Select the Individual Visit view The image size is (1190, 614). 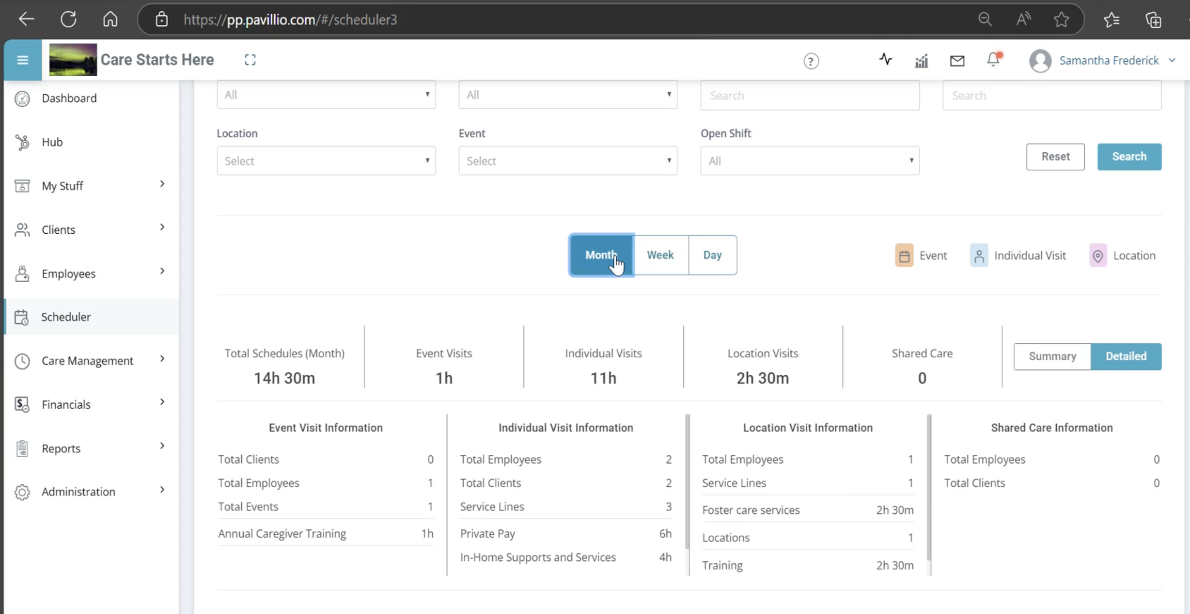click(x=1019, y=255)
